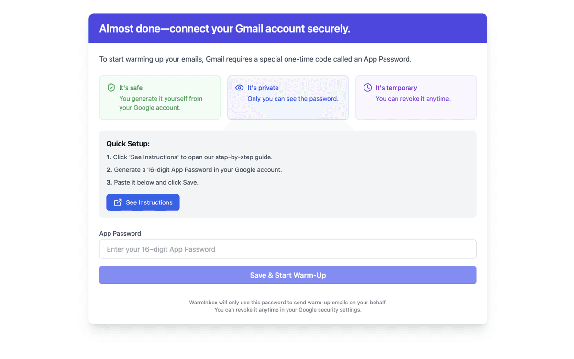Click the "Almost done" header title
The height and width of the screenshot is (359, 574).
(224, 29)
